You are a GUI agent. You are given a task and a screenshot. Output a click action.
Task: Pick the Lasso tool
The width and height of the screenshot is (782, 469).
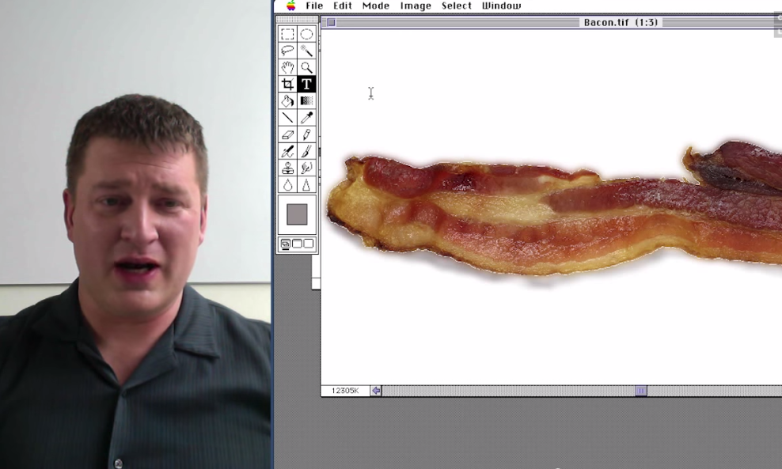pyautogui.click(x=287, y=50)
